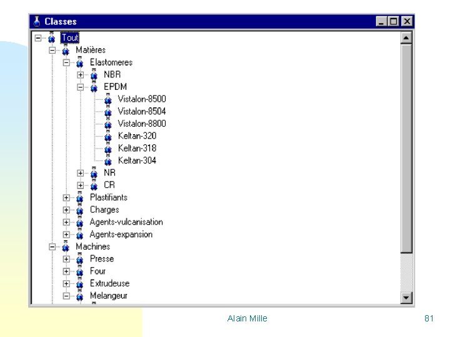Expand the Plastifiants node
This screenshot has width=450, height=337.
tap(66, 198)
